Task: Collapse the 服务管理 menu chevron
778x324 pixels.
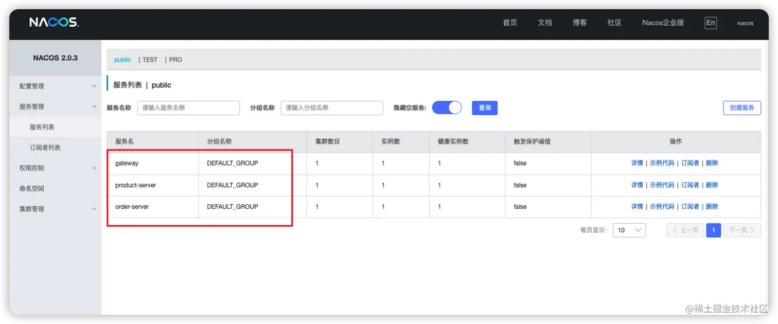Action: (x=94, y=106)
